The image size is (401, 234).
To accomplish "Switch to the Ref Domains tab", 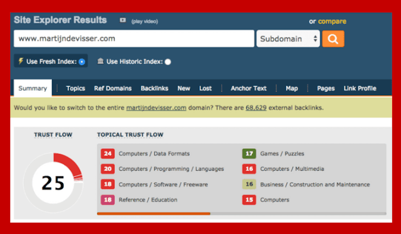I will tap(113, 88).
